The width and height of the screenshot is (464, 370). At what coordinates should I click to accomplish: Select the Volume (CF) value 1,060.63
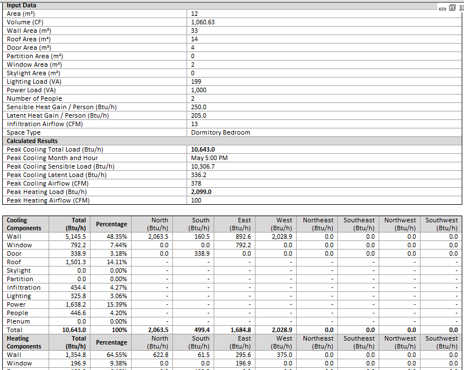(x=203, y=22)
